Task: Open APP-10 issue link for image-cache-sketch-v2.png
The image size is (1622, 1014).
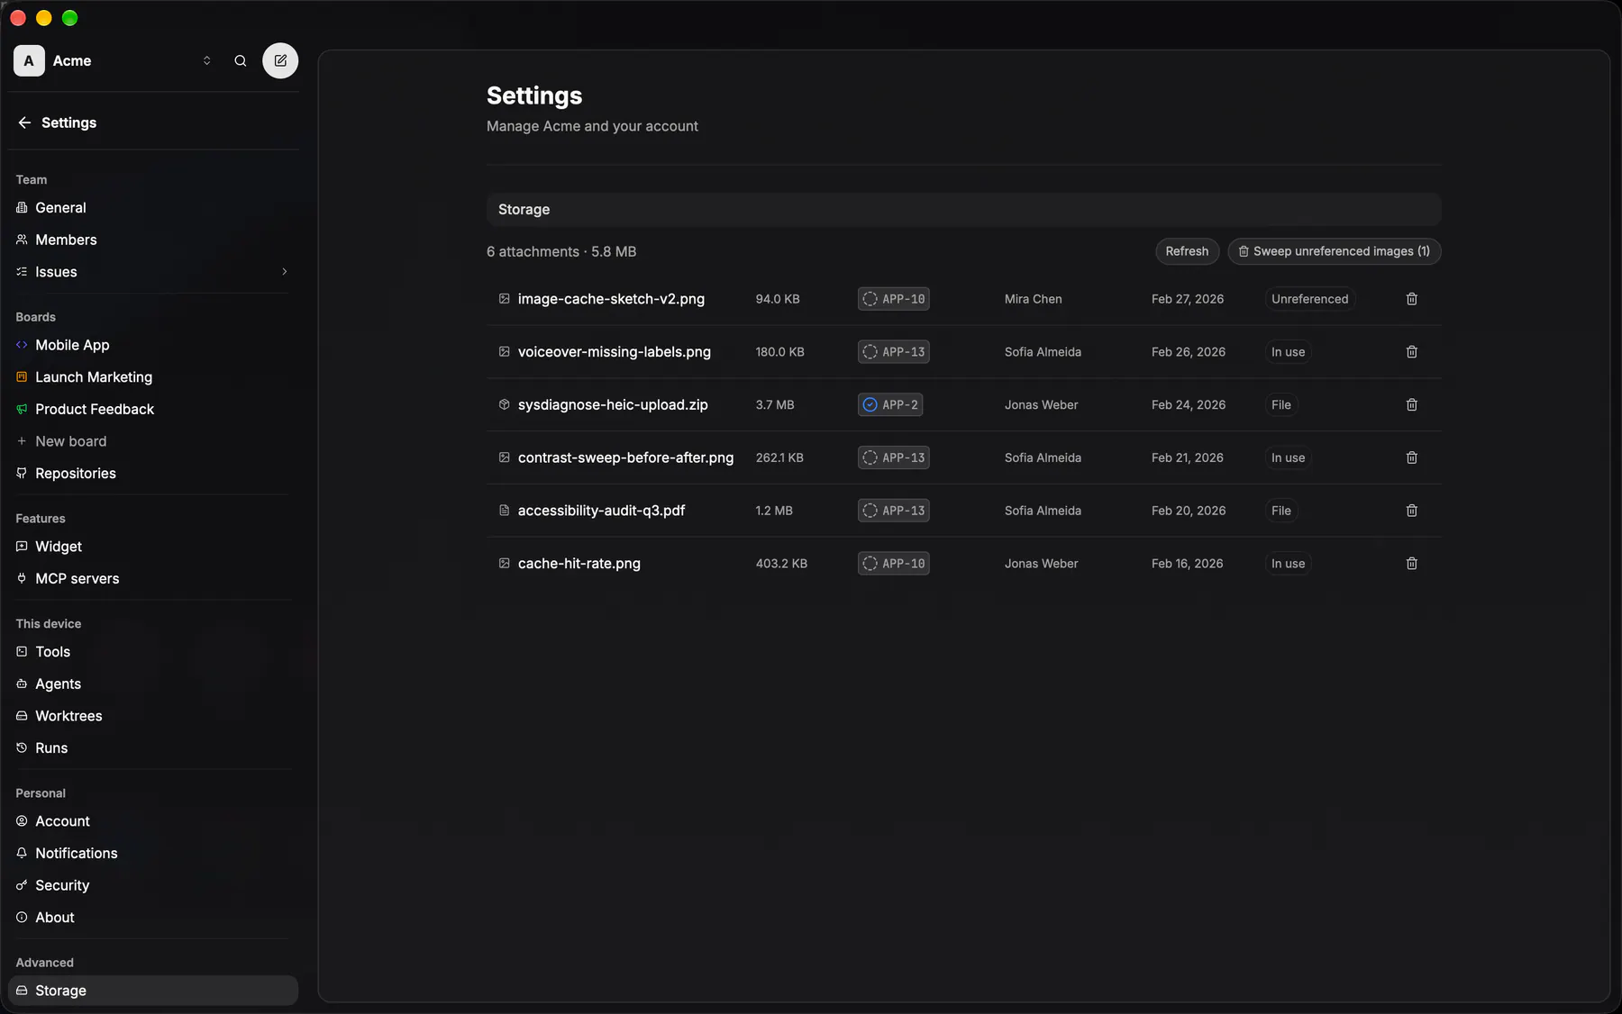Action: pos(893,299)
